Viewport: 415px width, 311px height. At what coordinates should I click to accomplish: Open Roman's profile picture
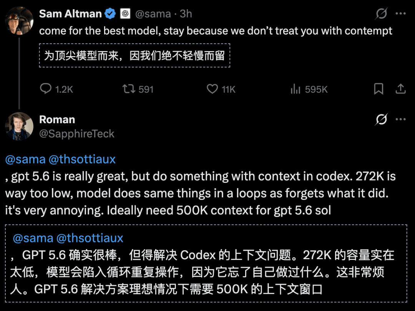point(19,126)
